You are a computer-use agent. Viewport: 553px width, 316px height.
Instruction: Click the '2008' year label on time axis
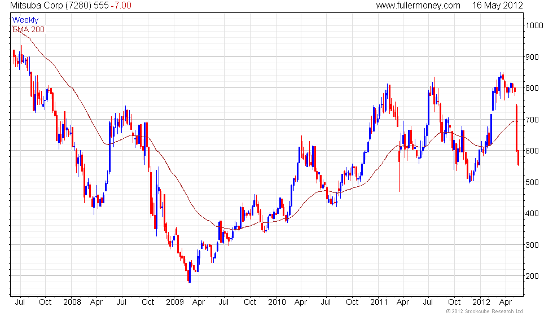click(72, 302)
